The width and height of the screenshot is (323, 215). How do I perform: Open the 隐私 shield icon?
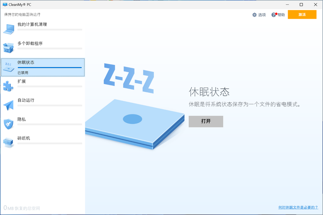tap(9, 123)
